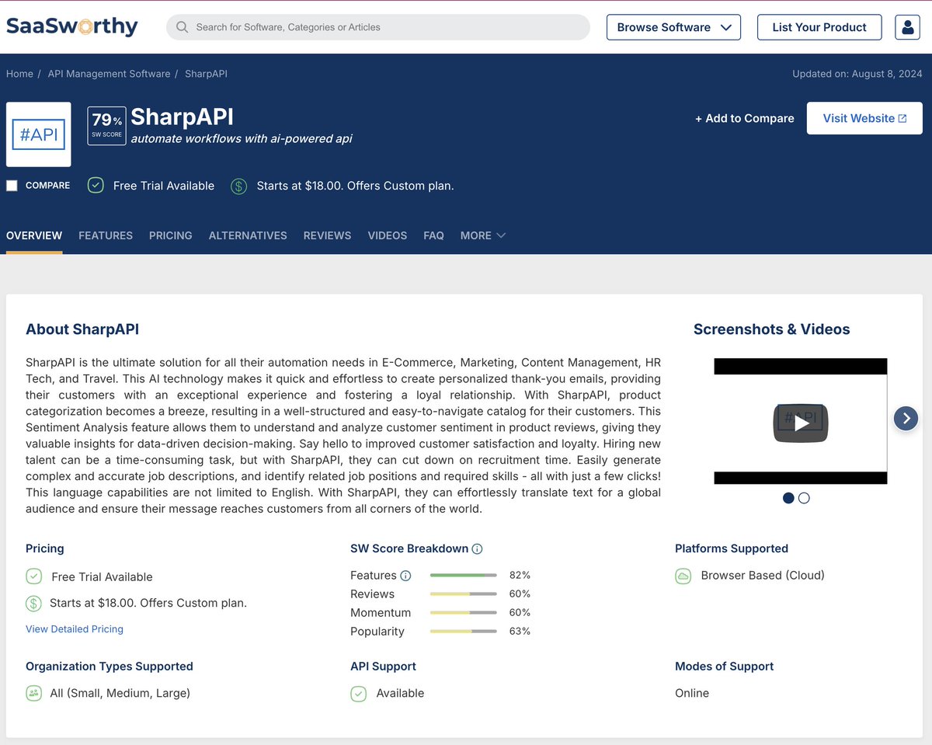Image resolution: width=932 pixels, height=745 pixels.
Task: Click header dollar pricing icon
Action: tap(239, 186)
